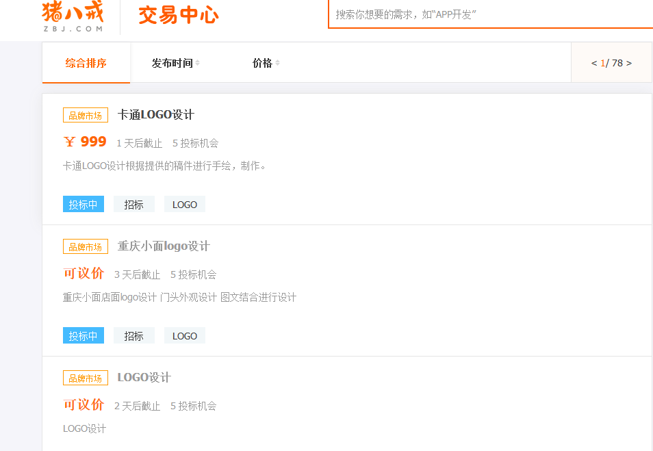Click the 交易中心 heading
This screenshot has height=451, width=653.
point(178,16)
